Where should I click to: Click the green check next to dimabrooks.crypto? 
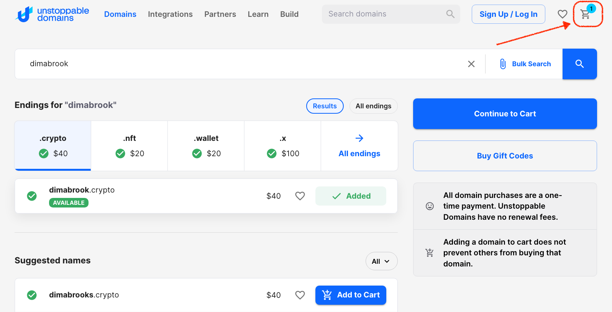coord(32,295)
